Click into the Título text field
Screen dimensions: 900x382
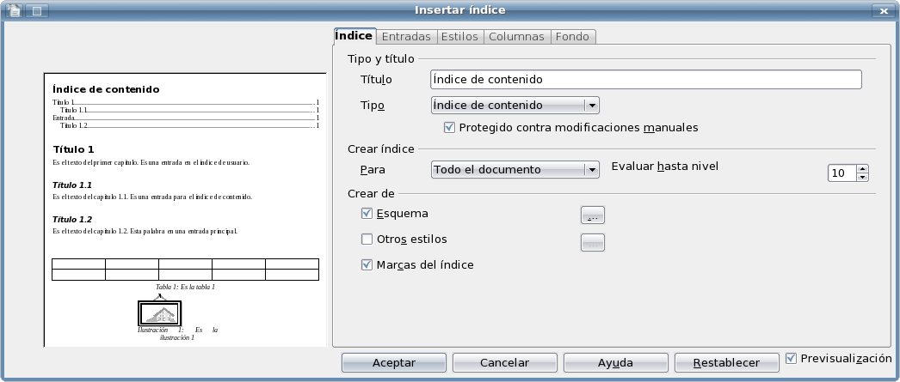[x=645, y=79]
